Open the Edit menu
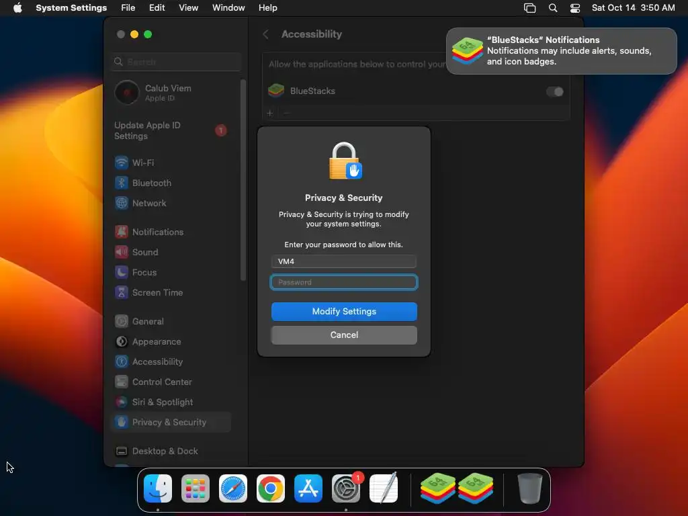 pyautogui.click(x=157, y=8)
